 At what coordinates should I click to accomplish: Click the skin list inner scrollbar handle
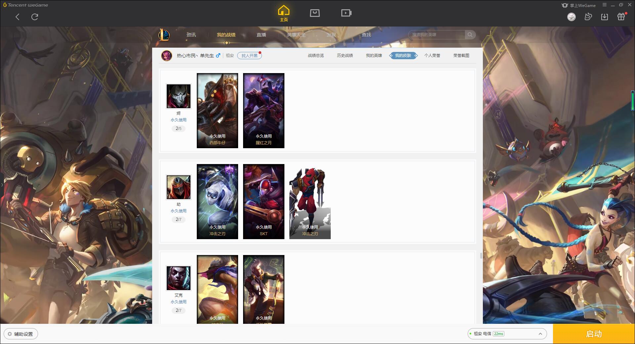pos(481,256)
